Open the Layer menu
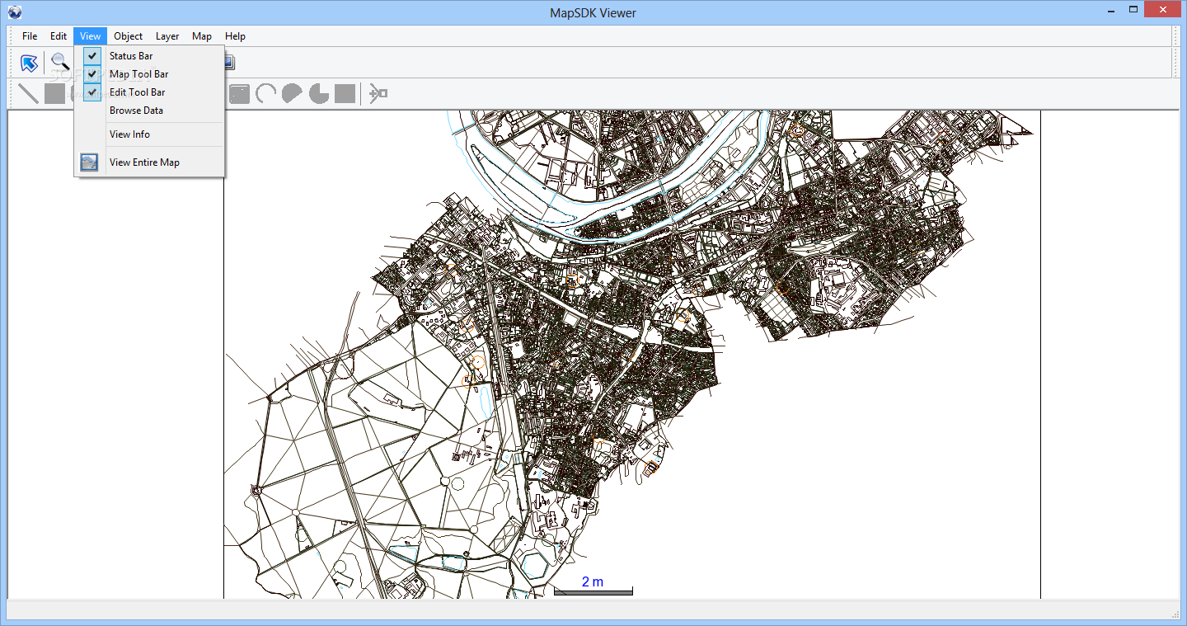 167,36
